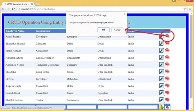Bookmark the page with the star icon
Viewport: 194px width, 111px height.
point(185,9)
